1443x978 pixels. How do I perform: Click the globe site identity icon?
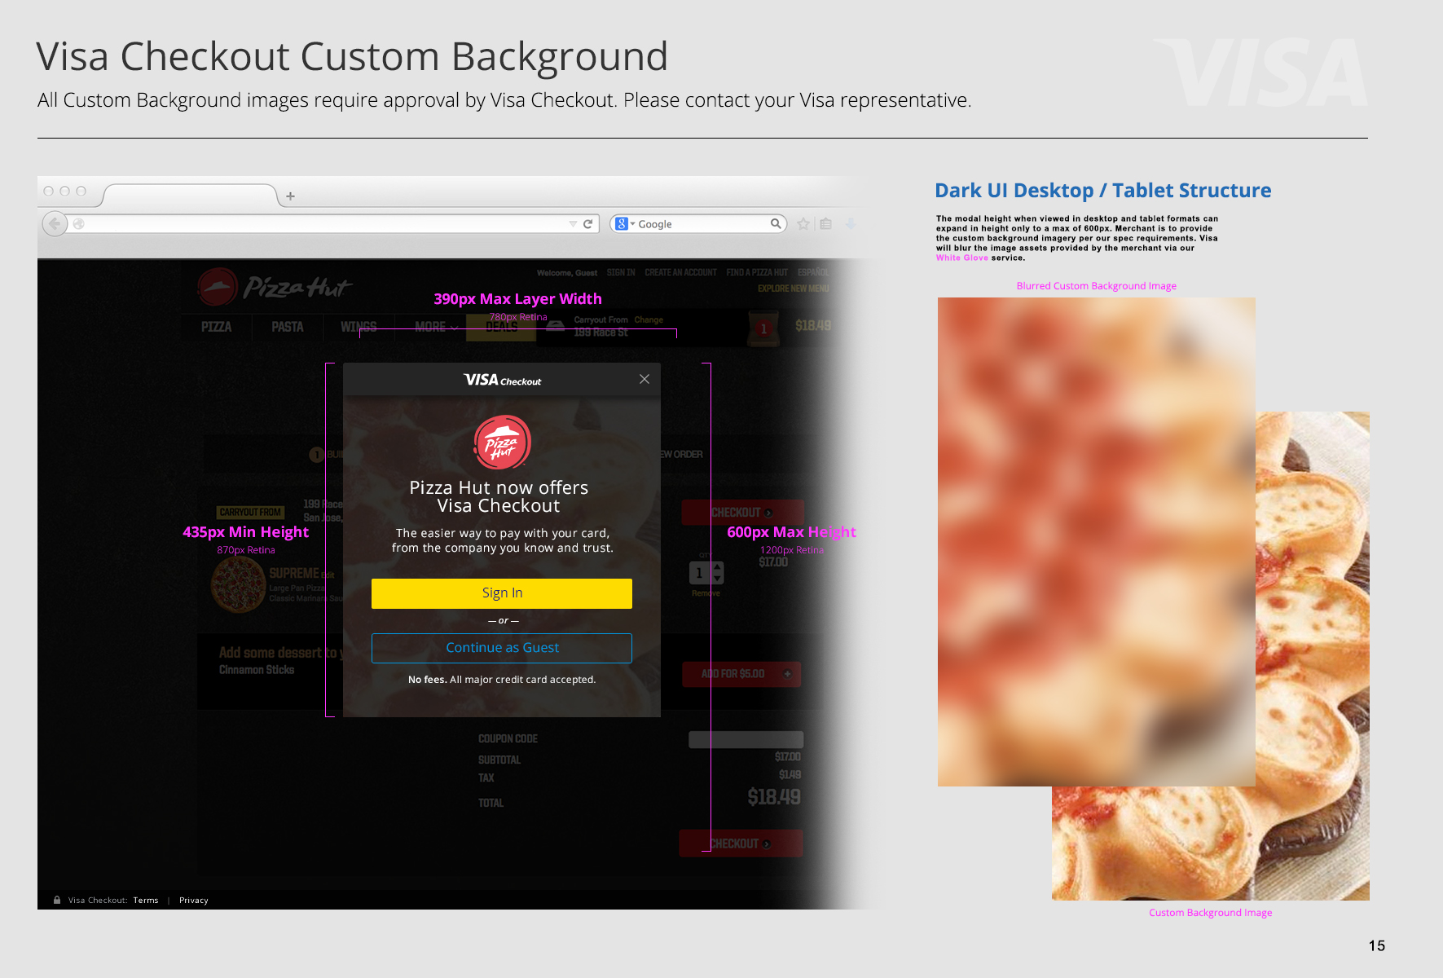click(x=79, y=223)
